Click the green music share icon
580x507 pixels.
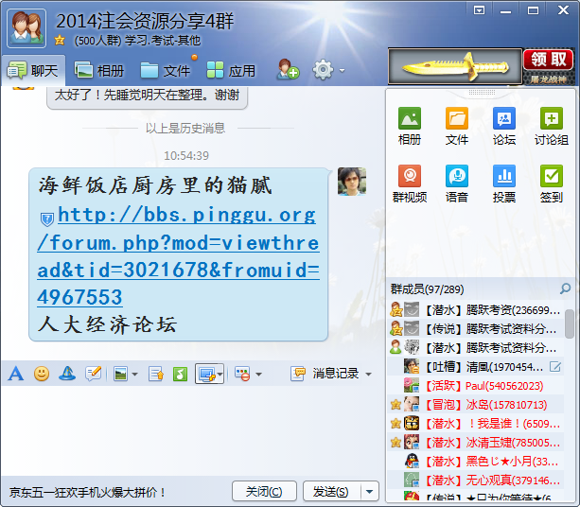click(180, 374)
